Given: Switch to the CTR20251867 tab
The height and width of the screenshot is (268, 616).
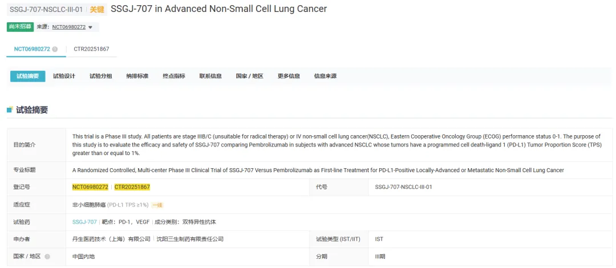Looking at the screenshot, I should pyautogui.click(x=91, y=49).
